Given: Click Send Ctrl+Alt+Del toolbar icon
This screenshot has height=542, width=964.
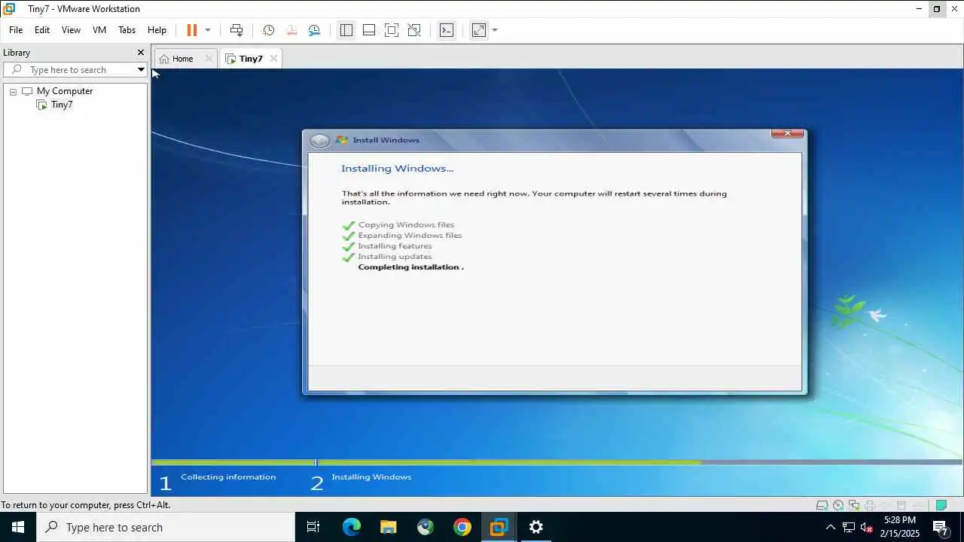Looking at the screenshot, I should (x=236, y=30).
